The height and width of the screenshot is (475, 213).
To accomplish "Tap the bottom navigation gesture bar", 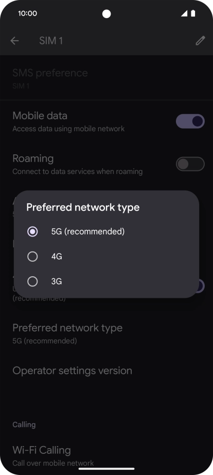I will coord(106,469).
